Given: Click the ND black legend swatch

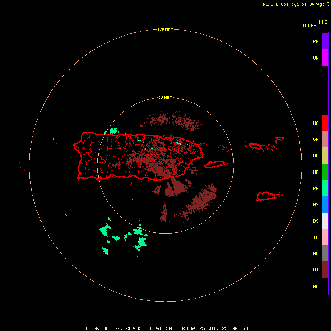Looking at the screenshot, I should [x=325, y=286].
